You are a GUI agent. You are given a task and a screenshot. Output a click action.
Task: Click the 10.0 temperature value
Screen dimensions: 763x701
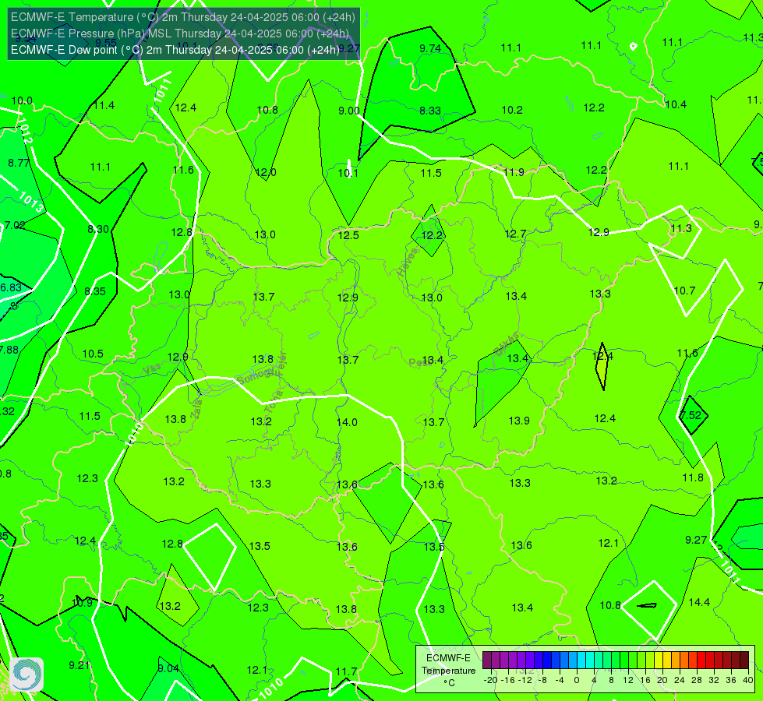[22, 100]
